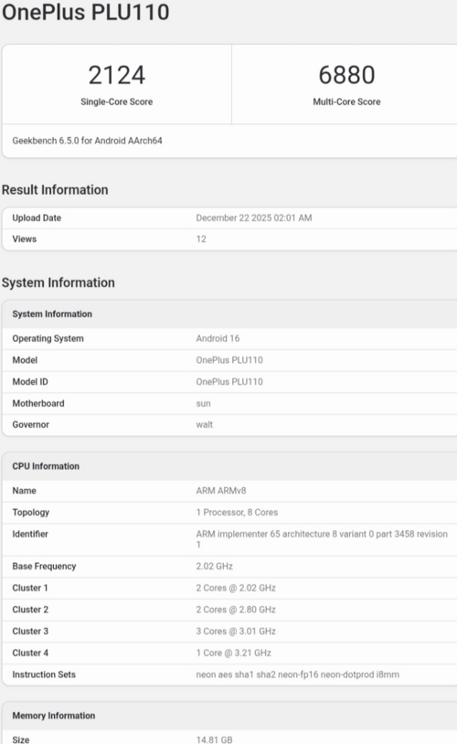Select the 2124 single-core score value
The image size is (457, 744).
click(117, 75)
